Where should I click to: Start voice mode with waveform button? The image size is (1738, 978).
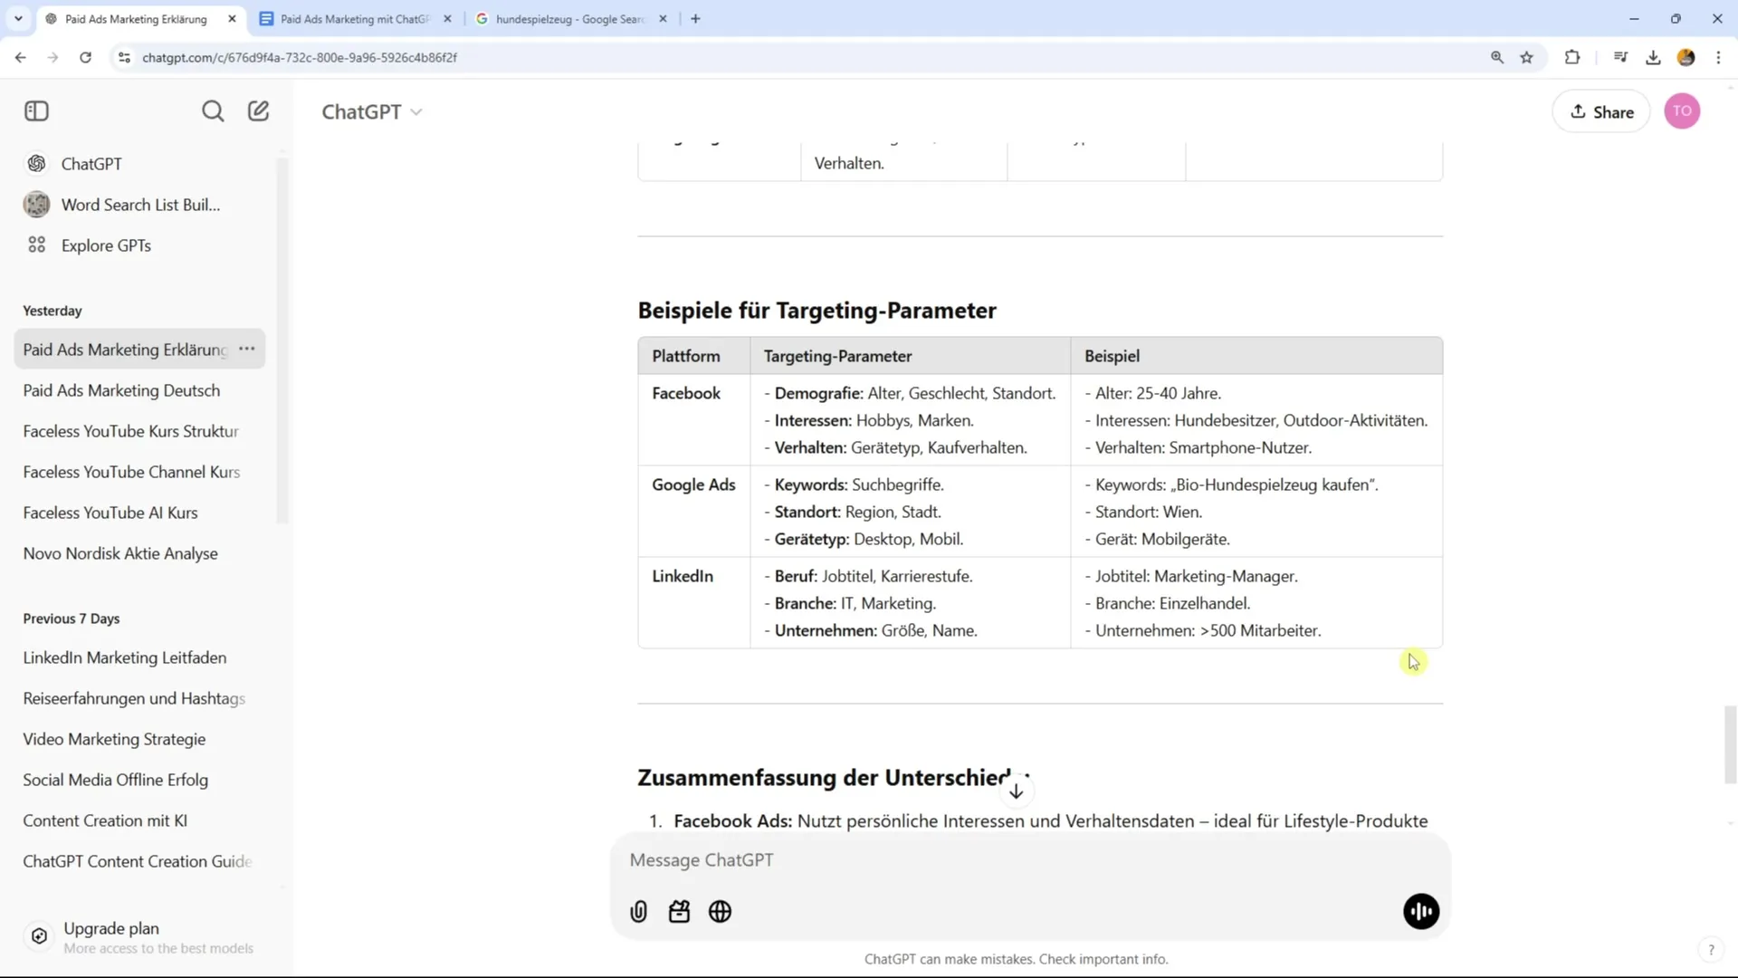pyautogui.click(x=1421, y=912)
